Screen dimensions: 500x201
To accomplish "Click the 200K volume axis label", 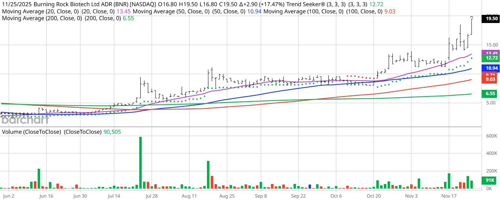I will [492, 171].
